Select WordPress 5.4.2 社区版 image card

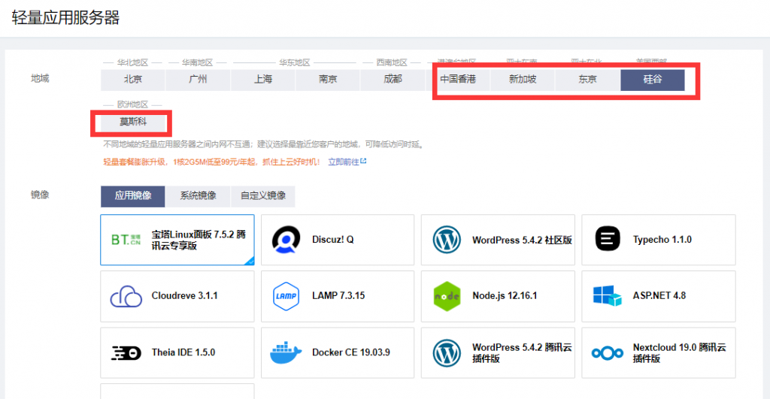pos(498,240)
